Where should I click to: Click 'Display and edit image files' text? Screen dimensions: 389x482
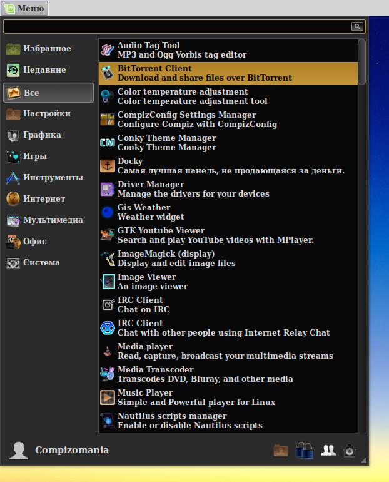(176, 263)
